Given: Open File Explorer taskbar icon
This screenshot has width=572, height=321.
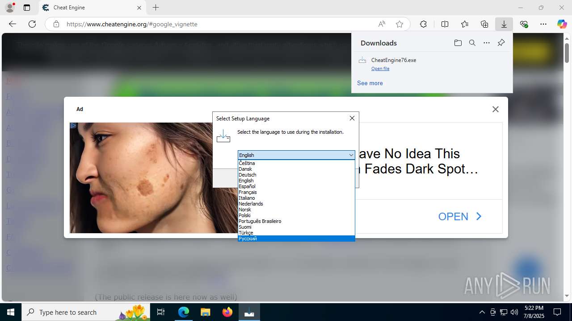Looking at the screenshot, I should coord(205,312).
